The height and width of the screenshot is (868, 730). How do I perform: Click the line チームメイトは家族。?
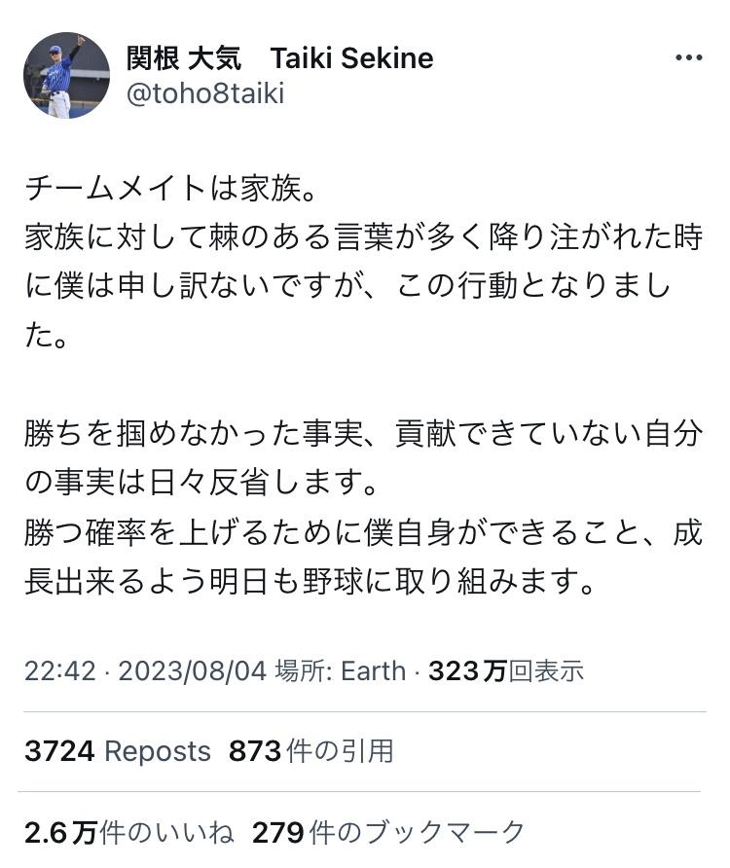click(171, 188)
